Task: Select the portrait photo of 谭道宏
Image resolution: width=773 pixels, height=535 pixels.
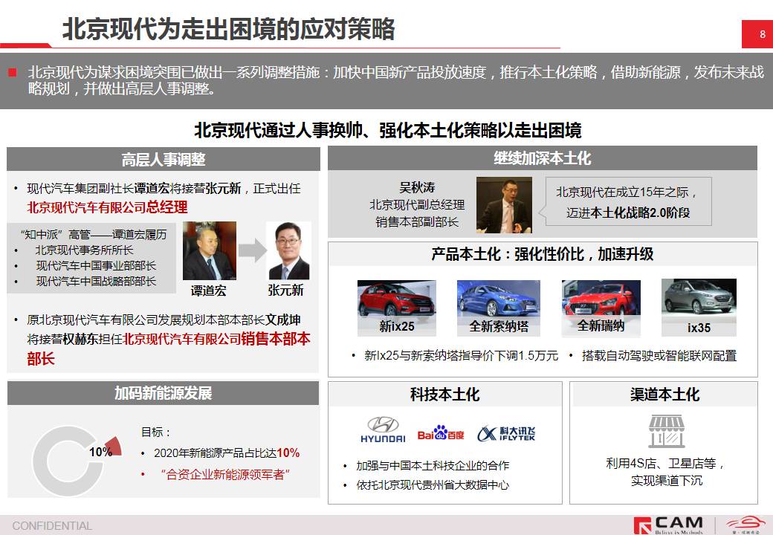Action: tap(209, 250)
